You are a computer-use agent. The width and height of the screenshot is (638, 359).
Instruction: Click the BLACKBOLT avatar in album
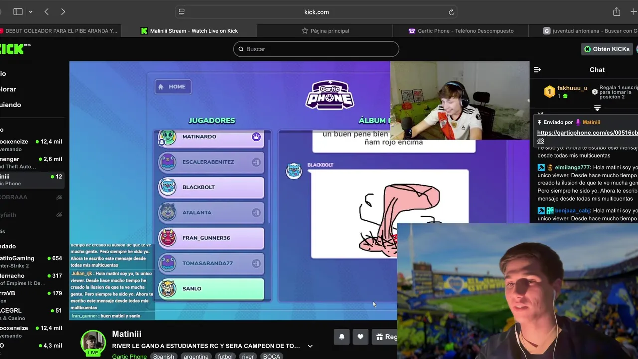(x=294, y=171)
